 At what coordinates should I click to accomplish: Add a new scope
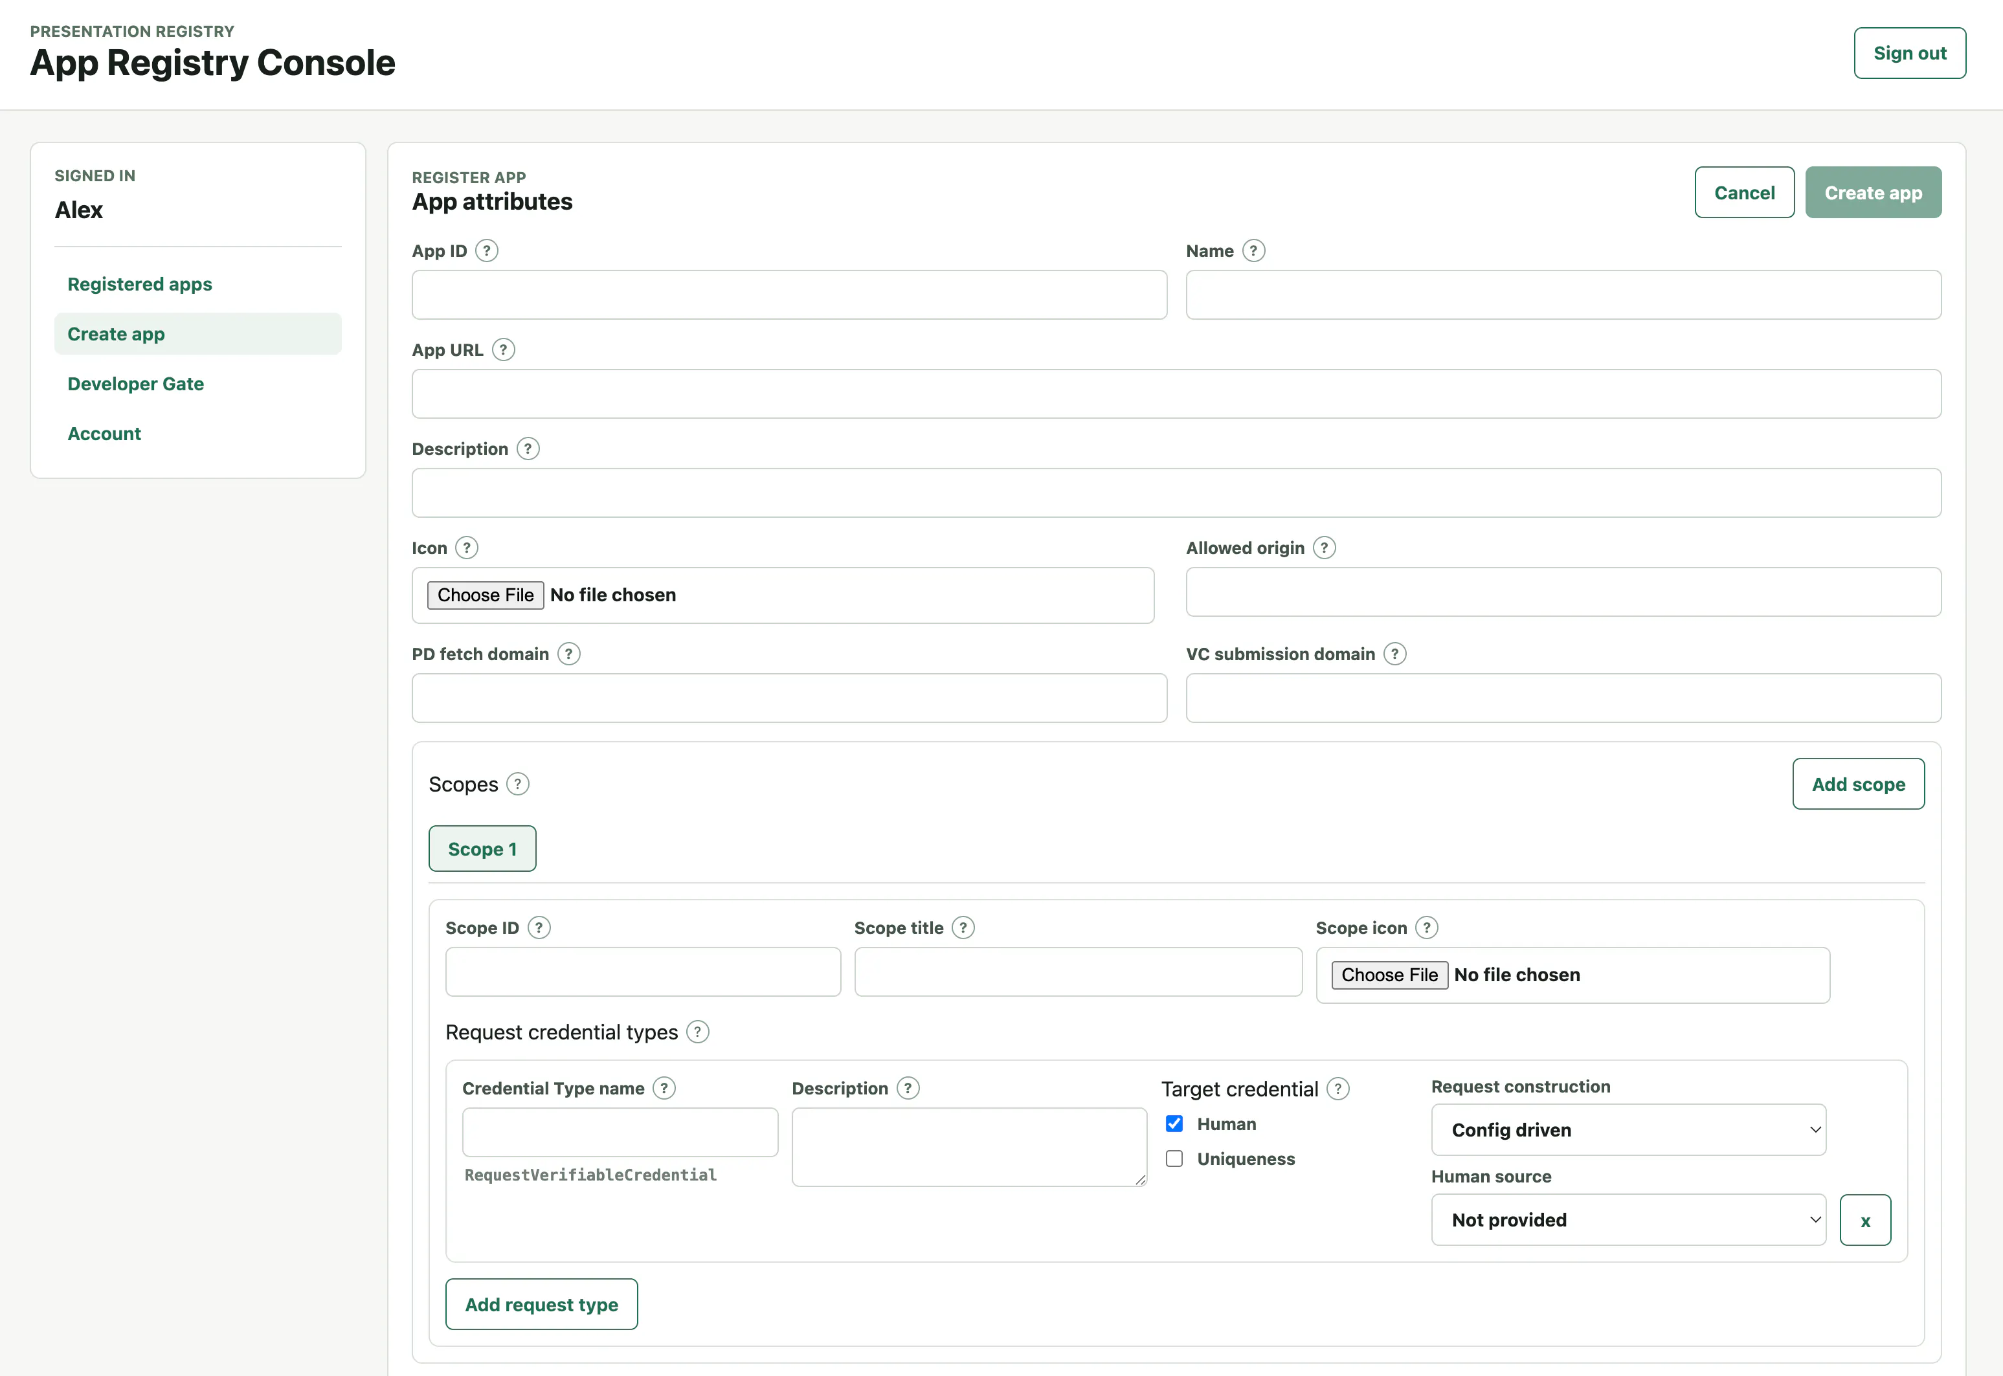coord(1858,784)
